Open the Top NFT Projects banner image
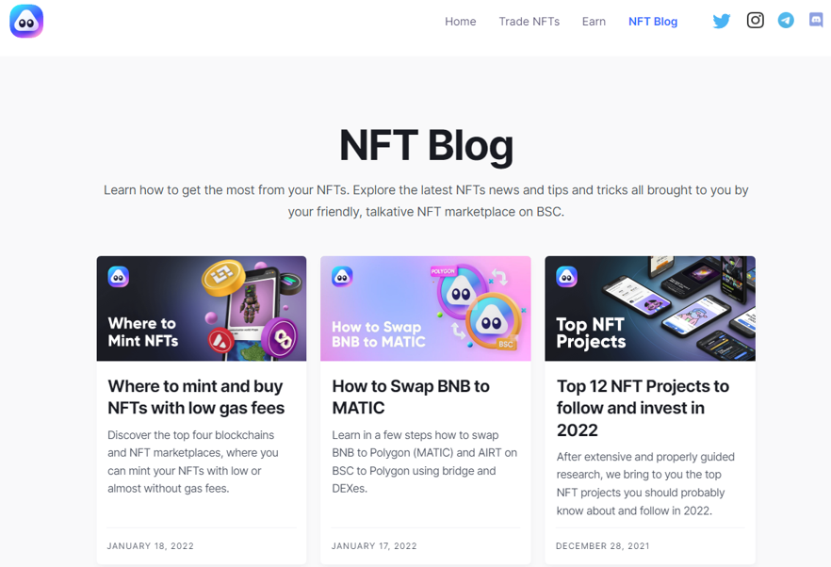 tap(650, 308)
